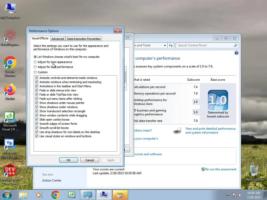The height and width of the screenshot is (200, 267).
Task: Click Re-run the assessment link
Action: [221, 169]
